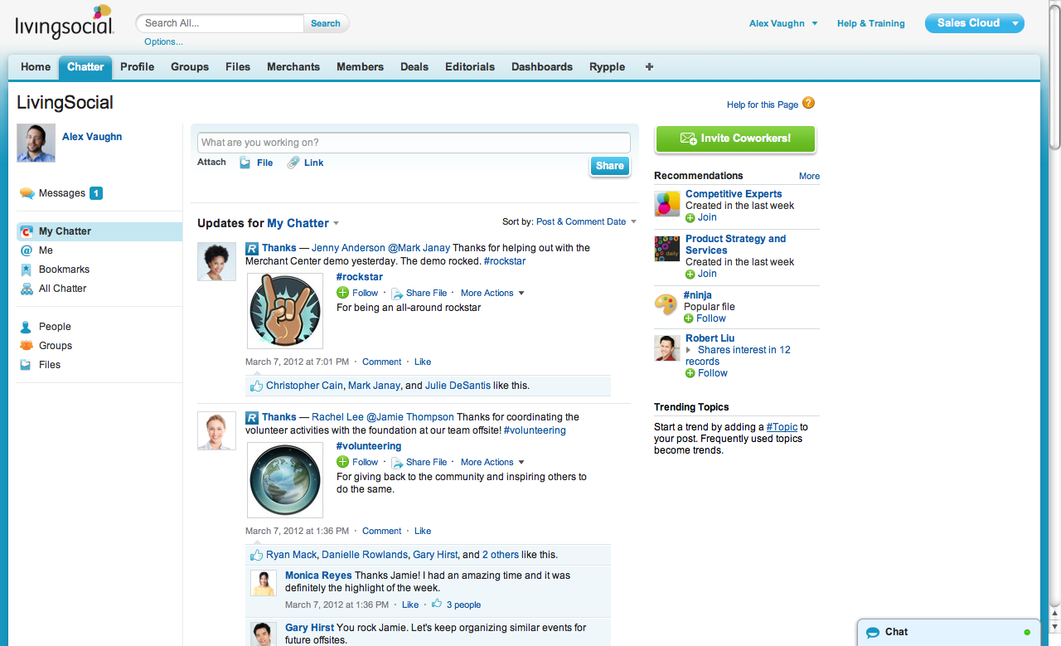Open the Alex Vaughn user dropdown
The image size is (1061, 646).
pyautogui.click(x=783, y=23)
